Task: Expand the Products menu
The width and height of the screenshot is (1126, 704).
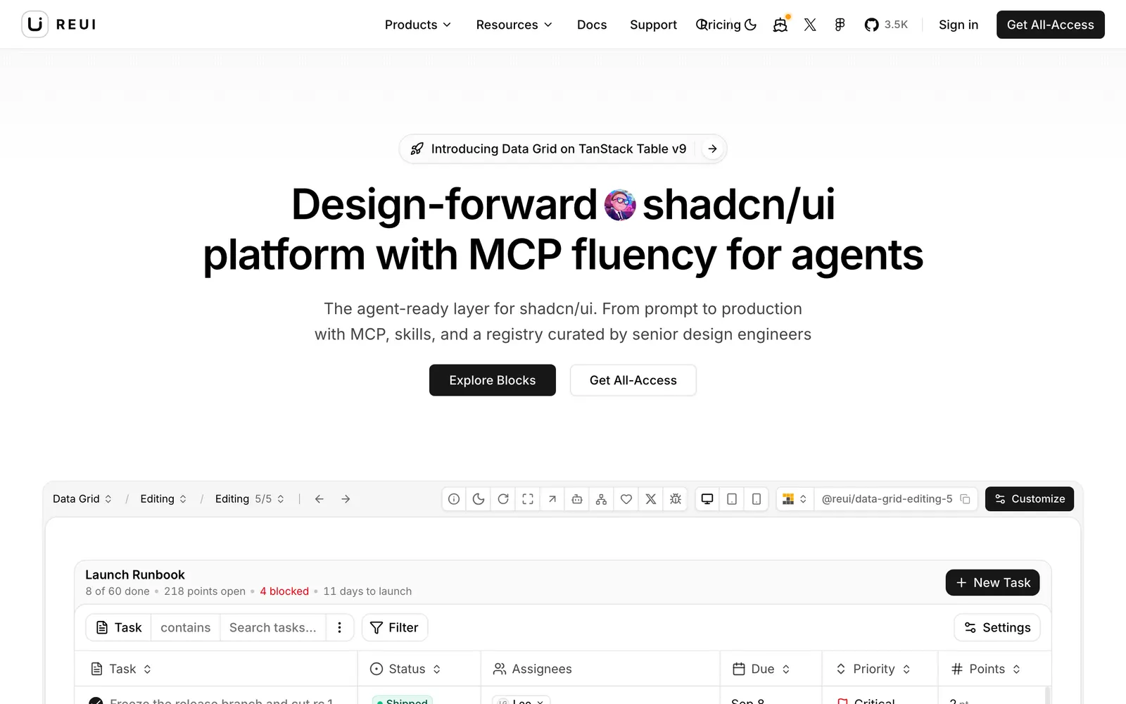Action: click(x=418, y=25)
